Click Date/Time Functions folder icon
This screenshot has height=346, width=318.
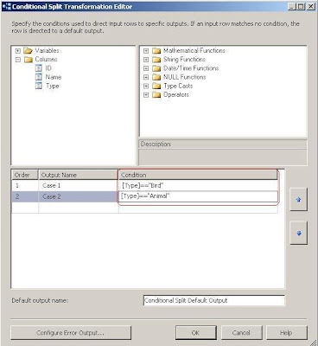[156, 68]
